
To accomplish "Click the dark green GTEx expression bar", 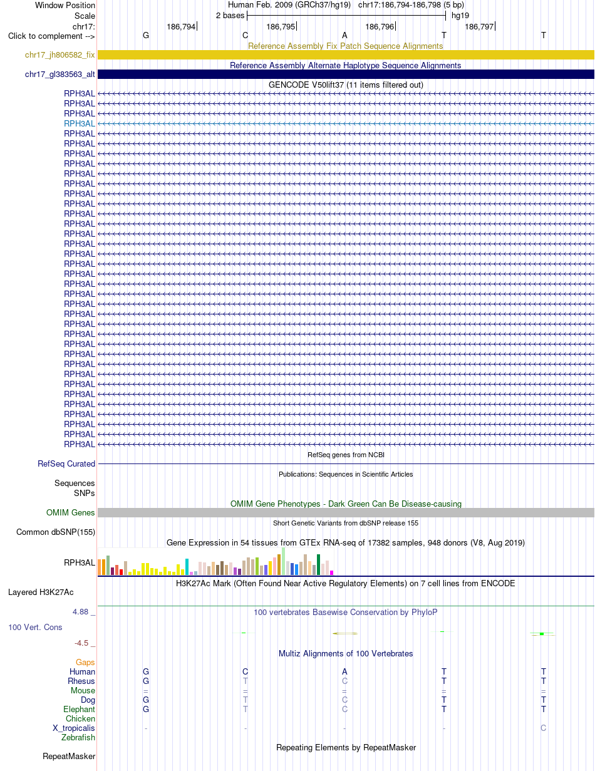I will (x=319, y=564).
